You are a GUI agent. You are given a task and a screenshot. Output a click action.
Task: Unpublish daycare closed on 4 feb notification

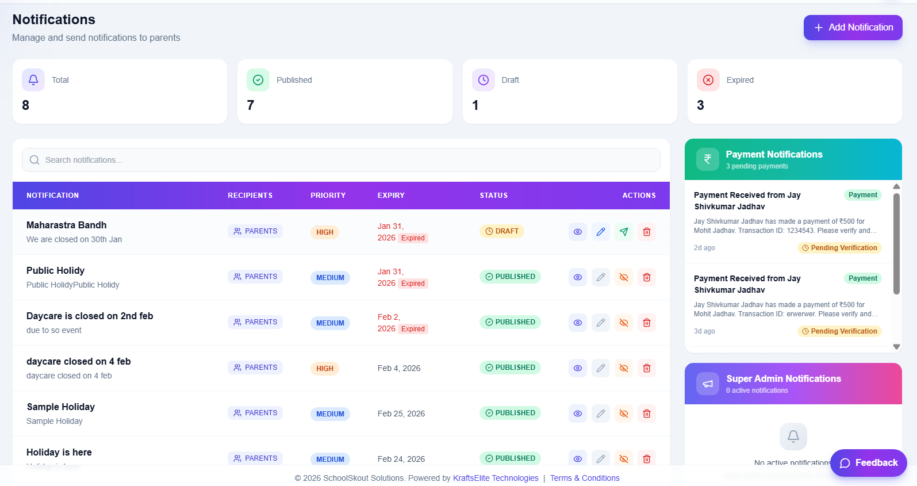[624, 368]
